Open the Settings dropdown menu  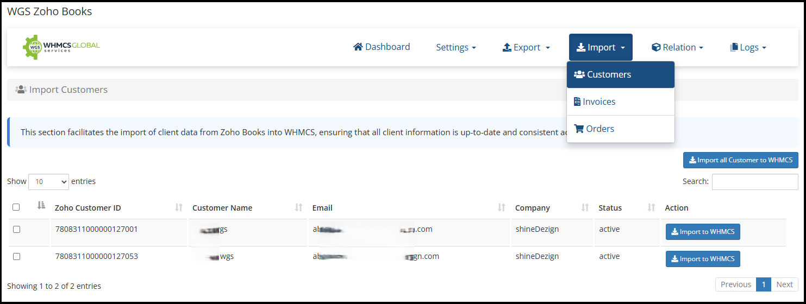[455, 48]
